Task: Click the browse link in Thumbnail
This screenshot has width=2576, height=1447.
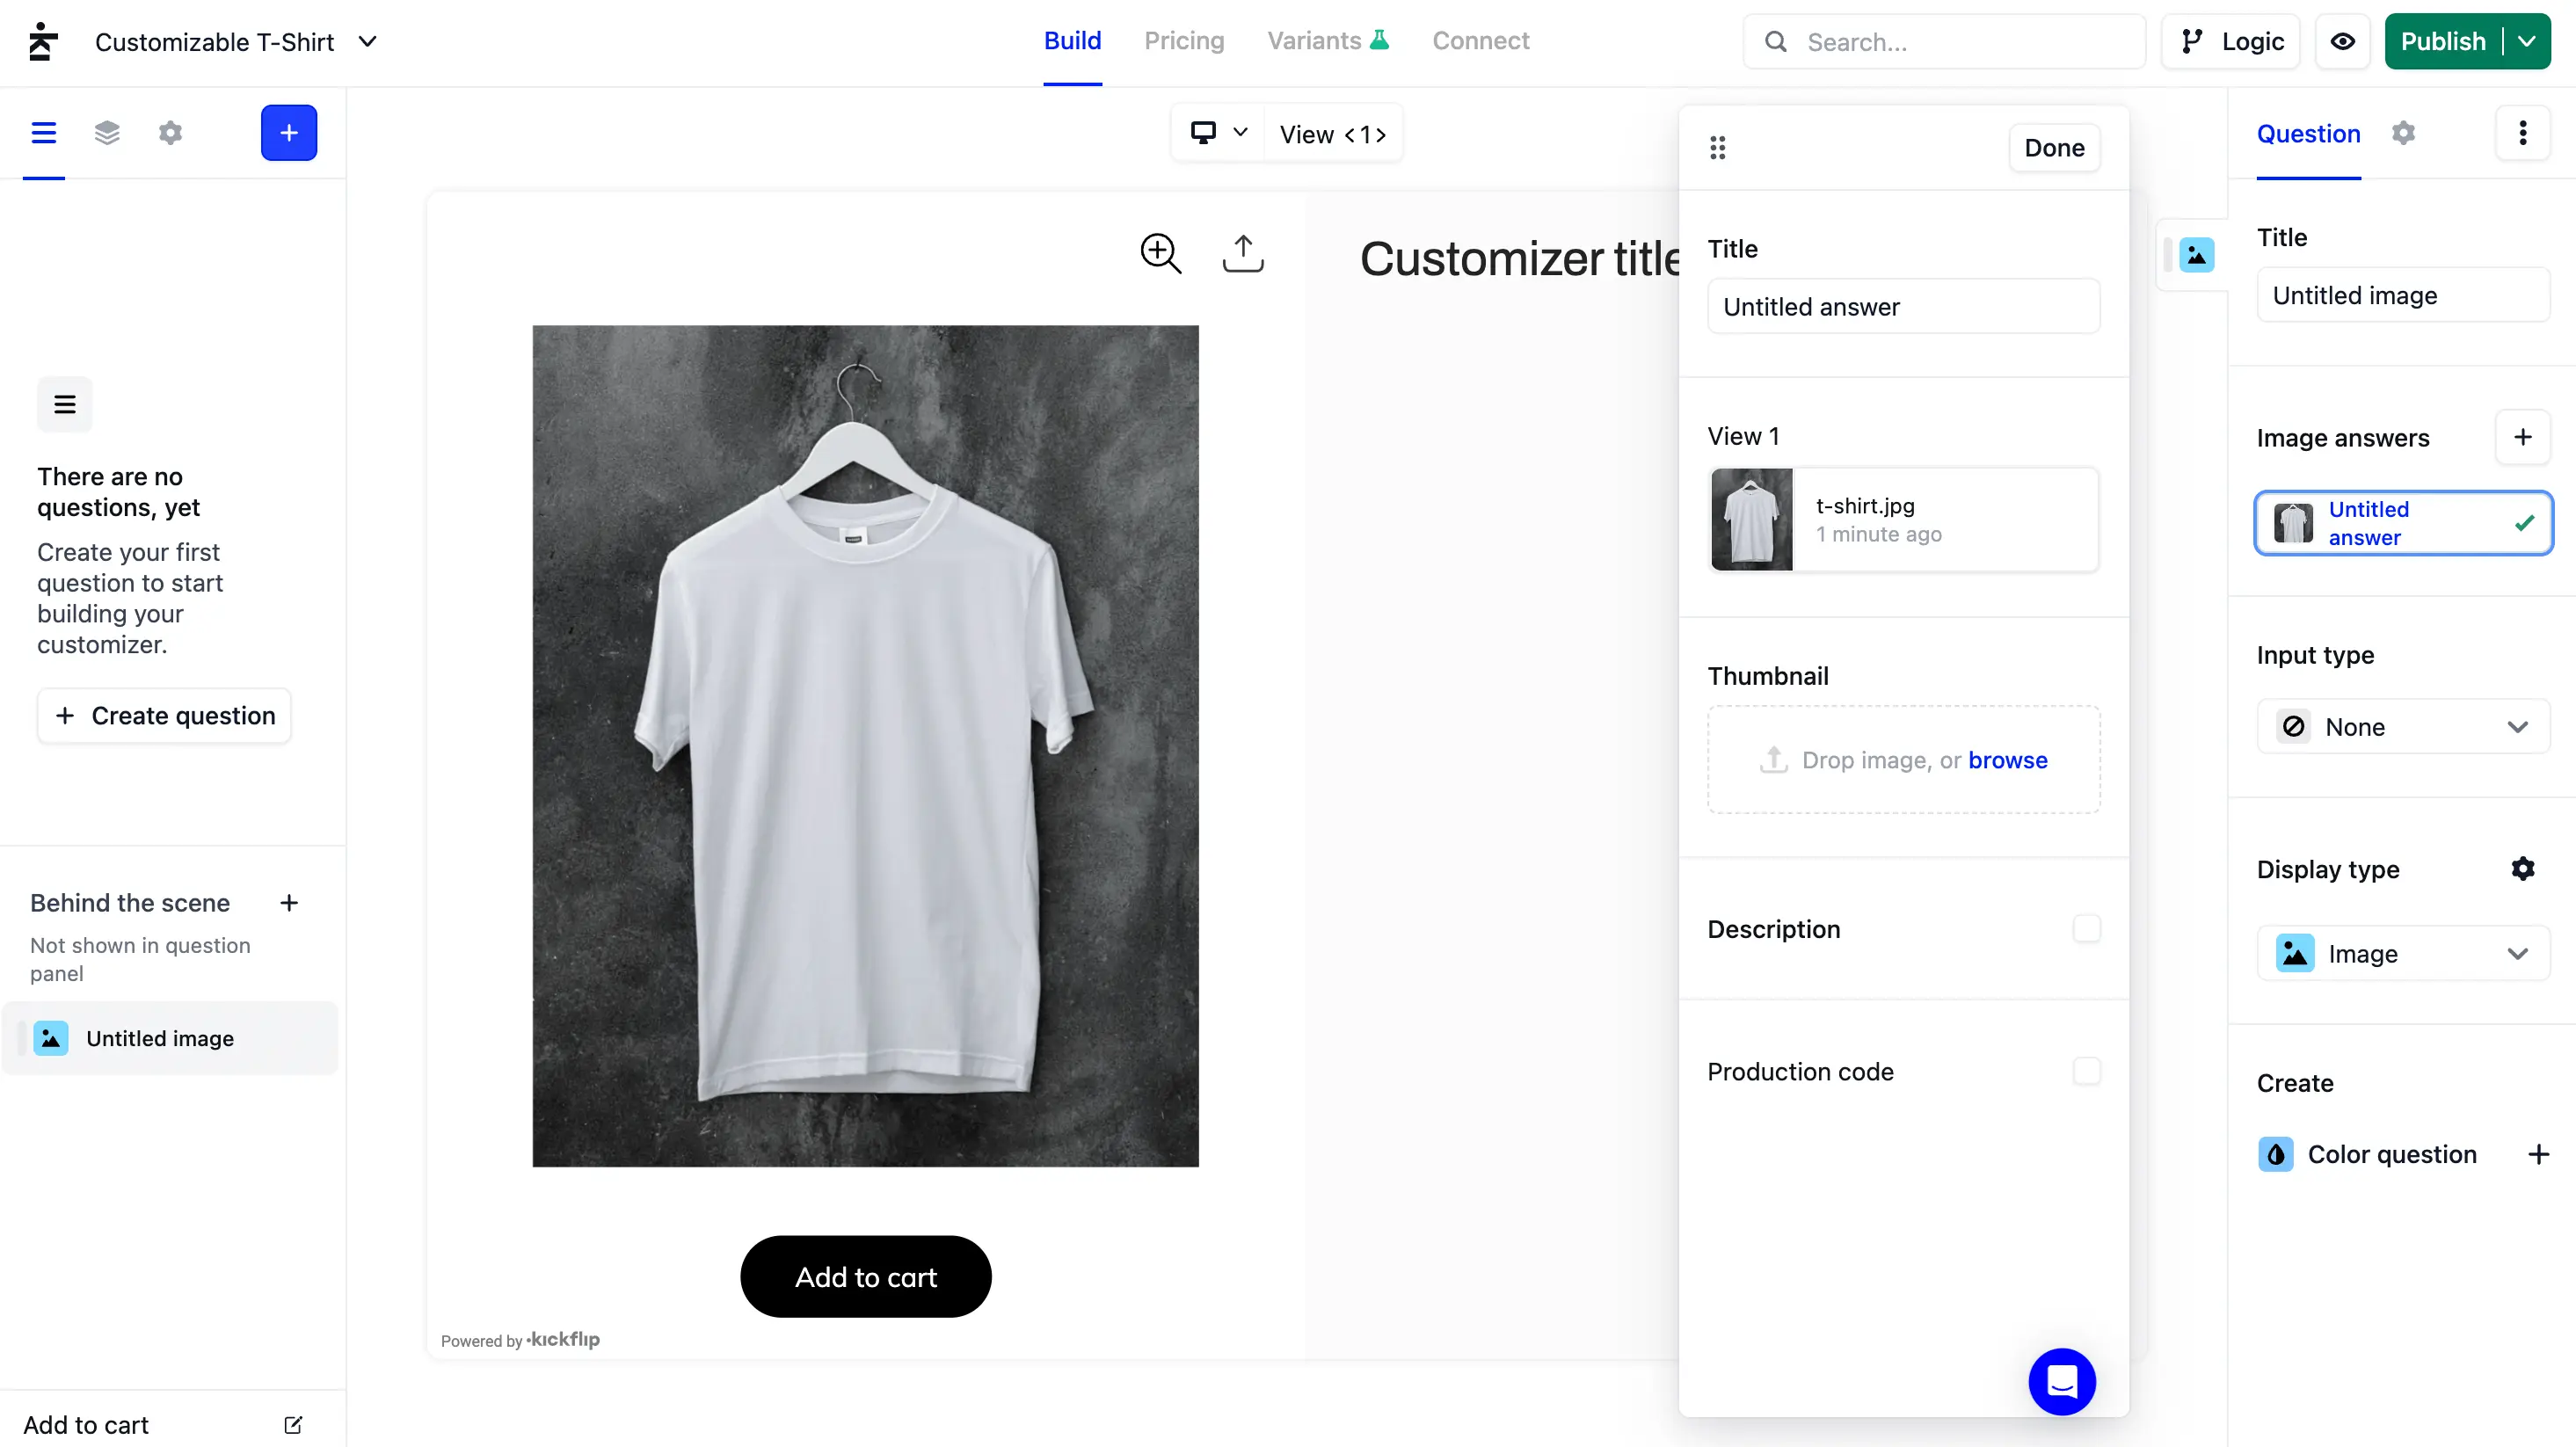Action: tap(2007, 760)
